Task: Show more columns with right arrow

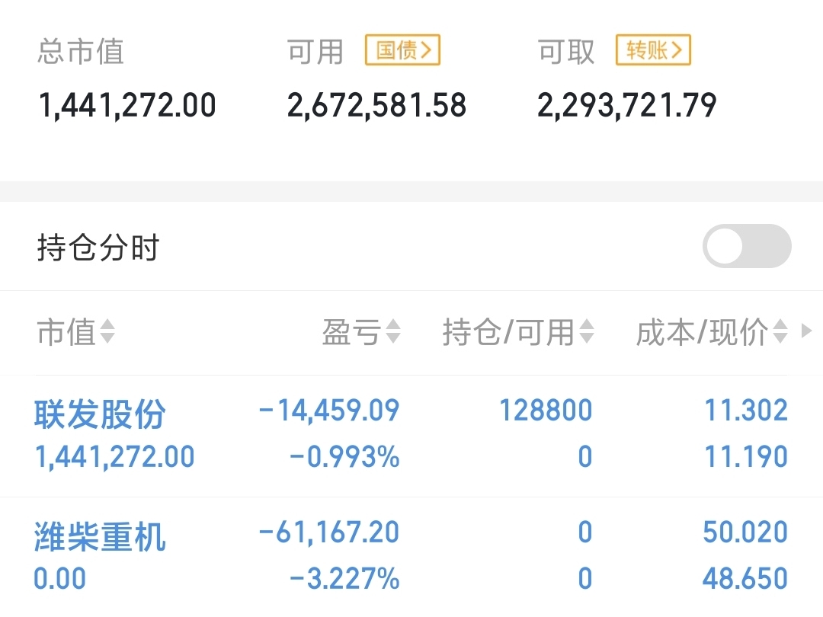Action: pos(807,331)
